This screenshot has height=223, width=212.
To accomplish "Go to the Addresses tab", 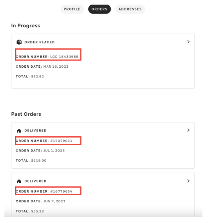I will point(130,9).
